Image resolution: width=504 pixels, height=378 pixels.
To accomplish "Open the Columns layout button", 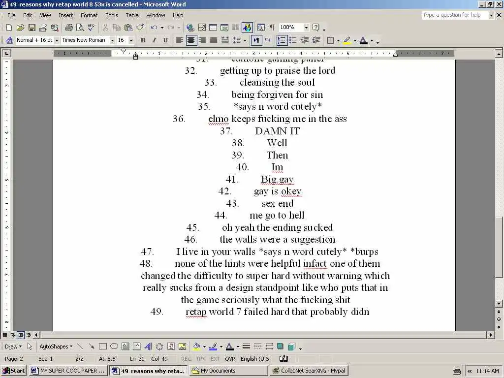I will tap(236, 28).
